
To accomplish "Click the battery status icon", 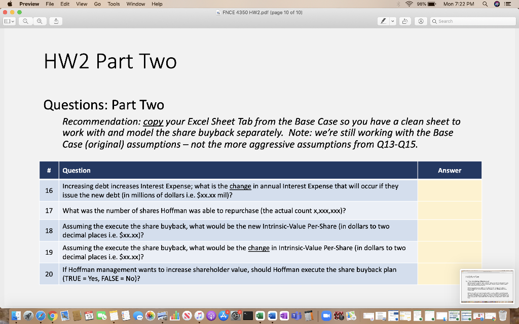I will 432,4.
